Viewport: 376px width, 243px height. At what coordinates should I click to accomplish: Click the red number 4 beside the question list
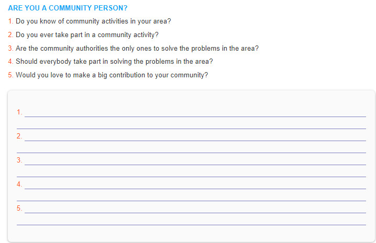click(x=10, y=62)
